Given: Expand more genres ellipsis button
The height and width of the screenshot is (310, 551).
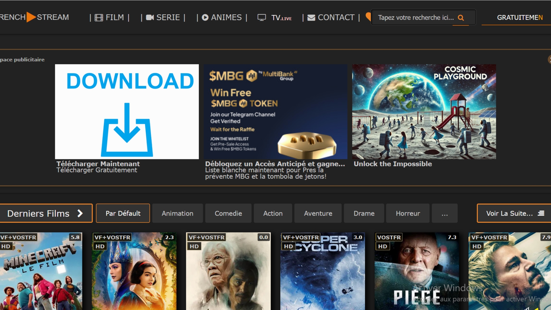Looking at the screenshot, I should (x=445, y=213).
